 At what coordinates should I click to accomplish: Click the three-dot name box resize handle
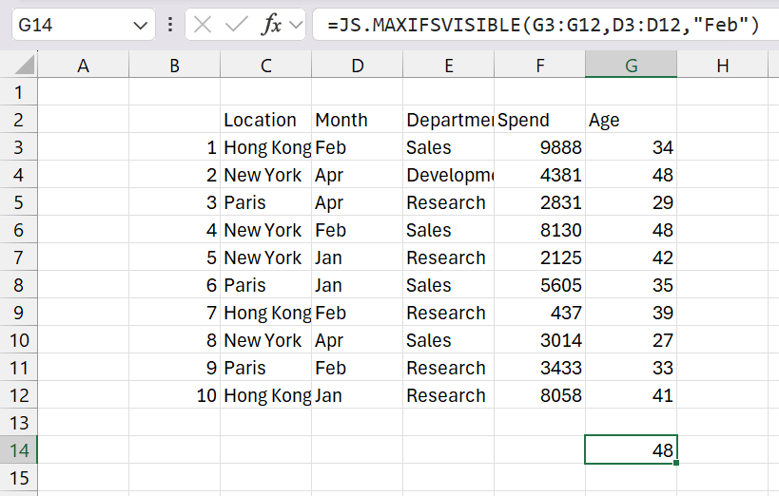(x=169, y=25)
